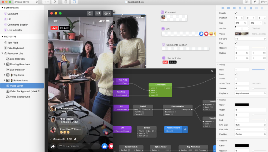
Task: Toggle the Loop checkbox in Video section
Action: click(x=236, y=74)
